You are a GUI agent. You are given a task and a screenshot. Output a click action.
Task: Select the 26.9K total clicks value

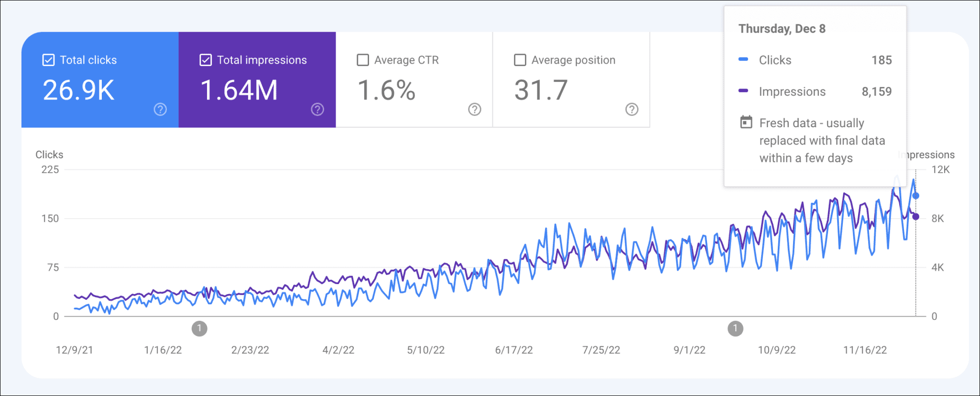[79, 90]
